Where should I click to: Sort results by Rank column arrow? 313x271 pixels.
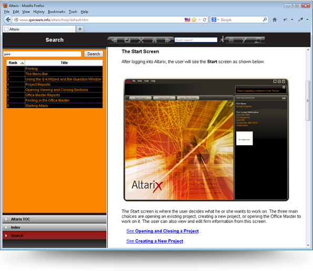pyautogui.click(x=22, y=63)
